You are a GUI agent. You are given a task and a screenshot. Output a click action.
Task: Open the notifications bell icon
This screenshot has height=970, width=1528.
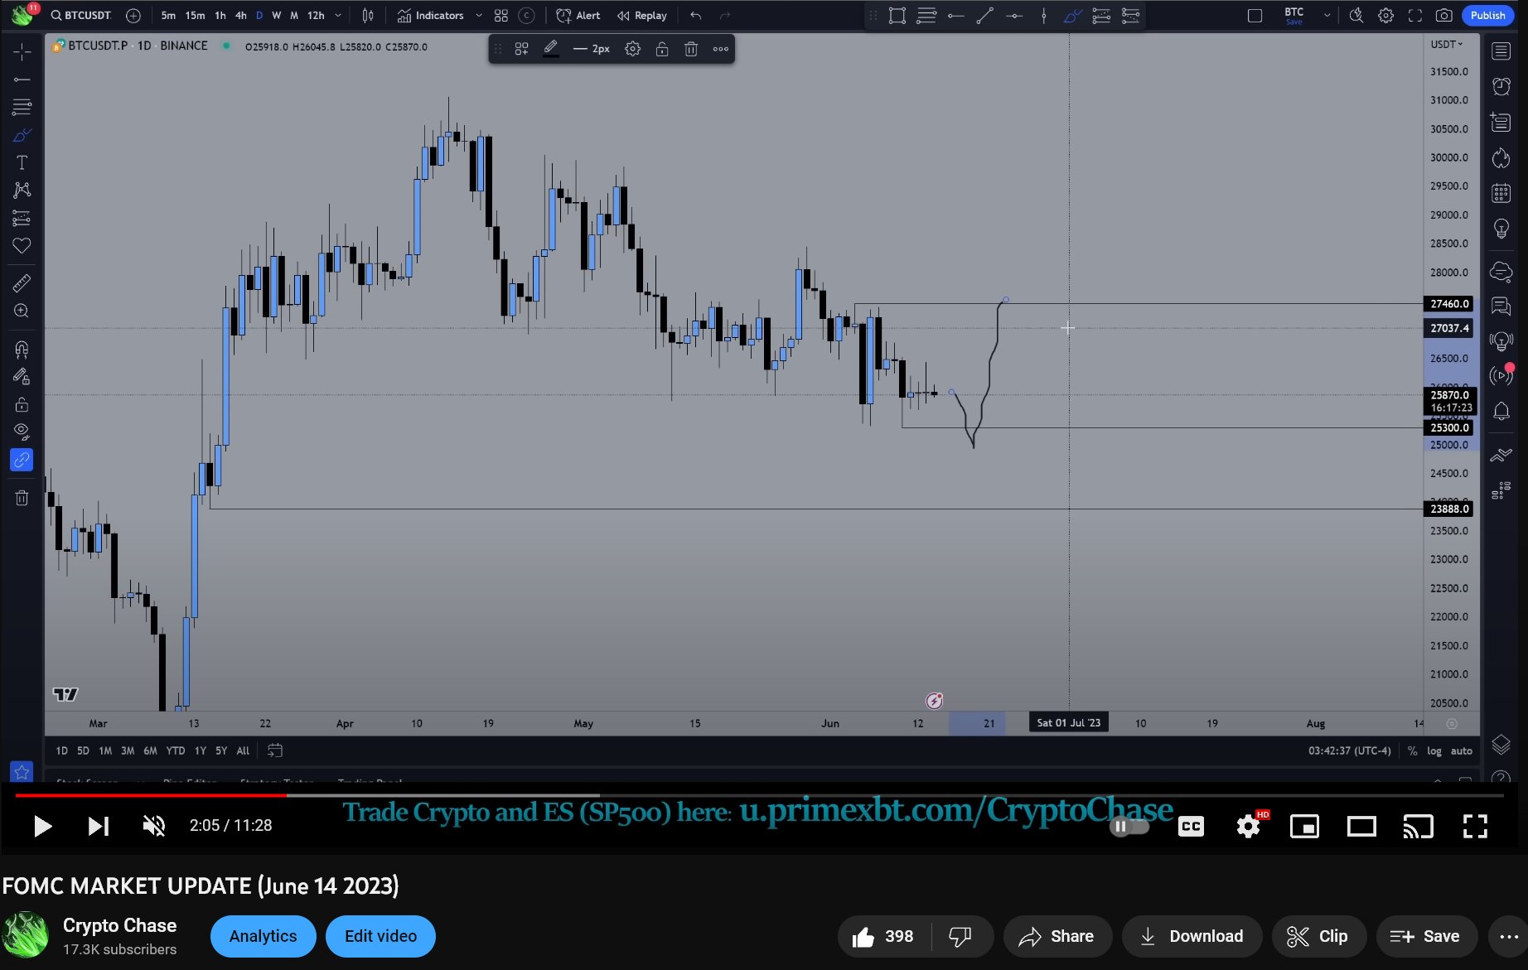pos(1501,412)
